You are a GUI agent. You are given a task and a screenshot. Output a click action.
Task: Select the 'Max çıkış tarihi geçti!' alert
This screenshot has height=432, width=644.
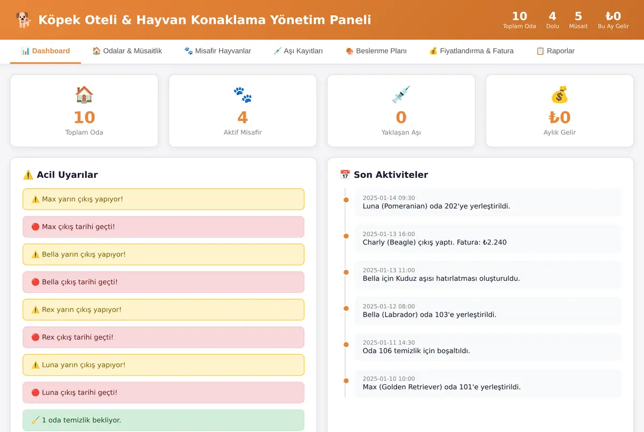164,227
